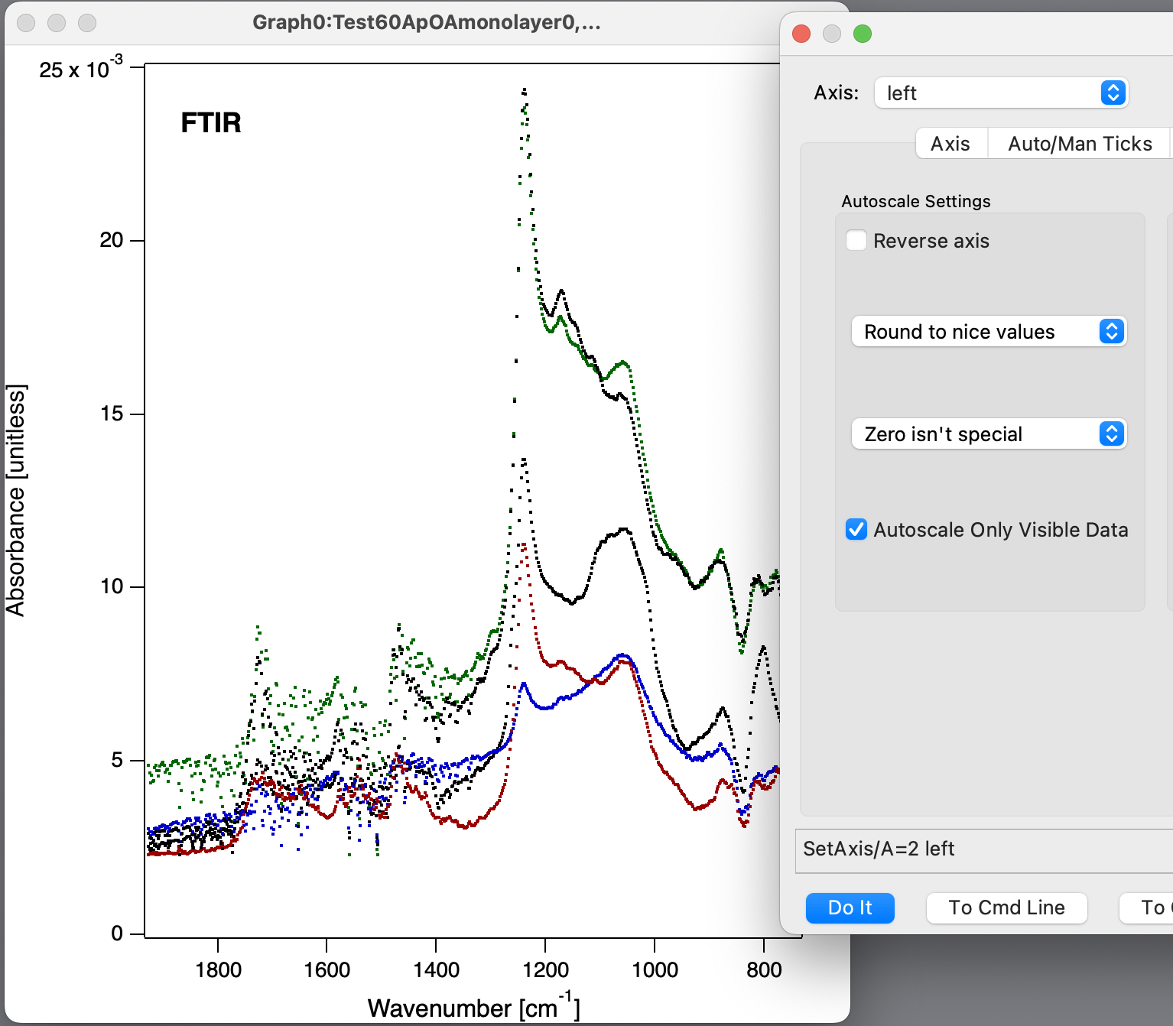Open the Round to nice values dropdown
This screenshot has height=1026, width=1173.
click(x=989, y=332)
